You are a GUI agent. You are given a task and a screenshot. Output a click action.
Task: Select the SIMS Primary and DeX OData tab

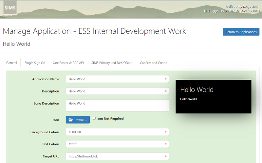coord(112,63)
